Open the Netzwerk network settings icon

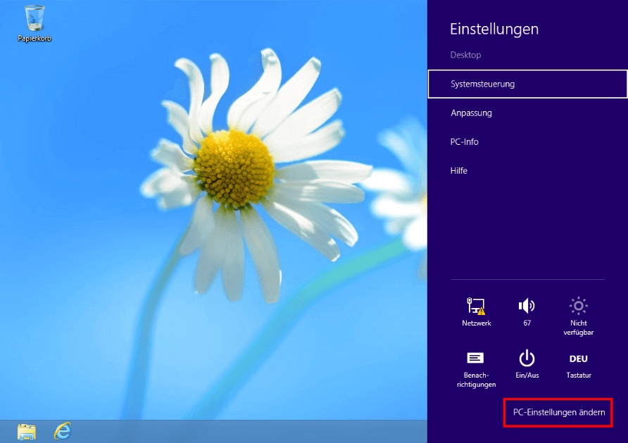(476, 312)
